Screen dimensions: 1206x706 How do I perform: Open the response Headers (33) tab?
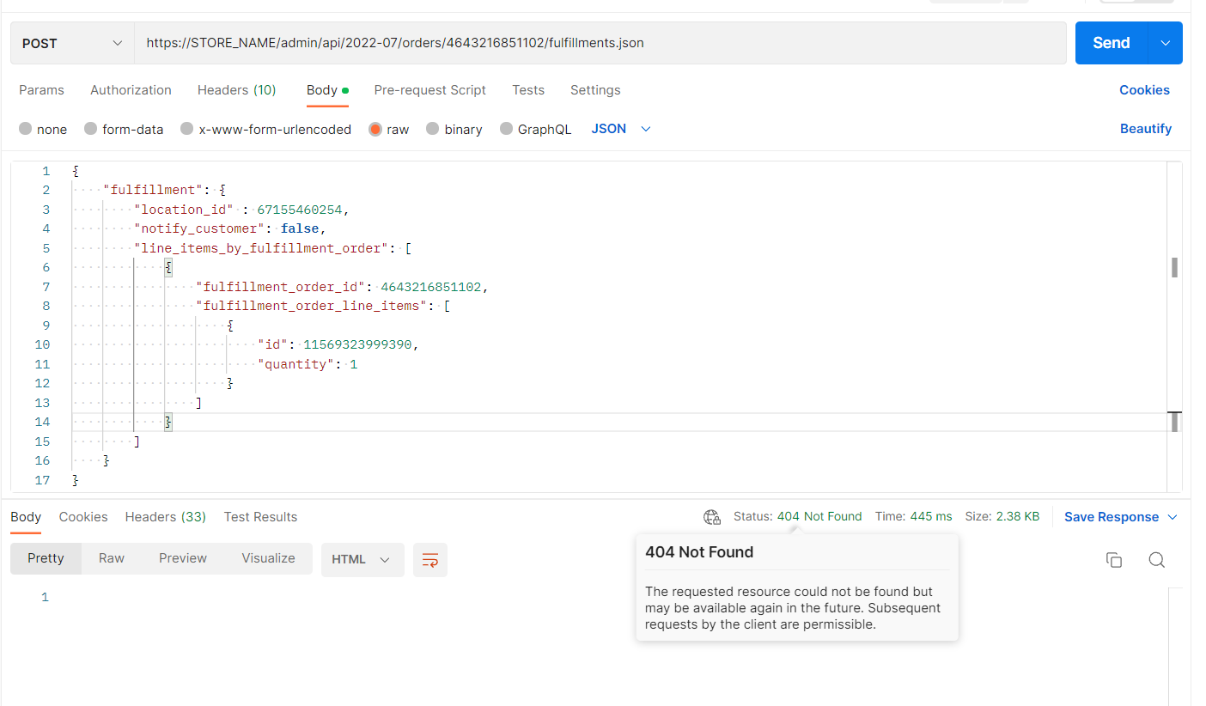click(166, 517)
